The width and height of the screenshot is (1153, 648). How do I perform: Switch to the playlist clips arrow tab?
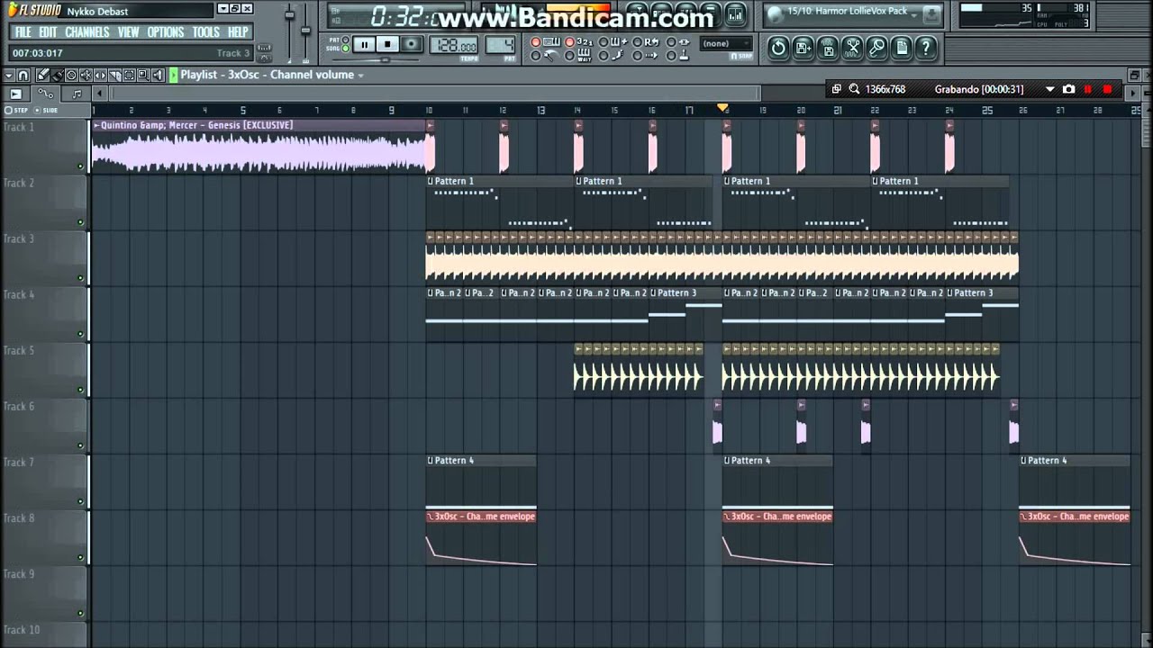point(15,94)
